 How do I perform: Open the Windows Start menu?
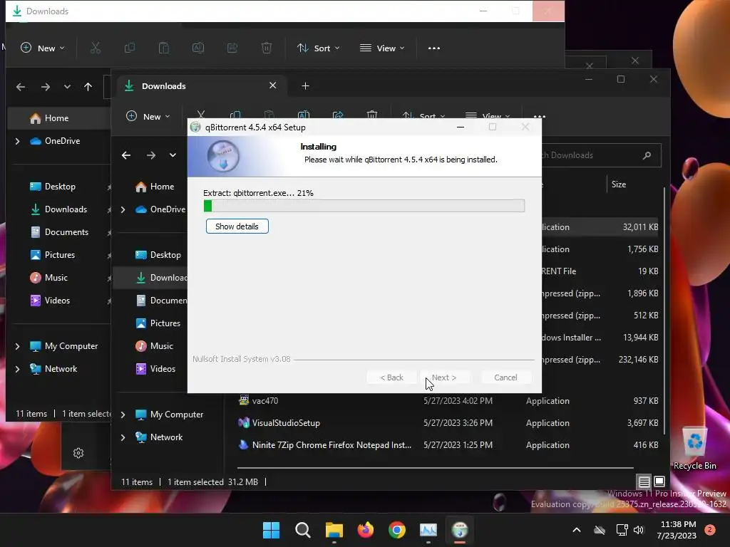click(271, 530)
